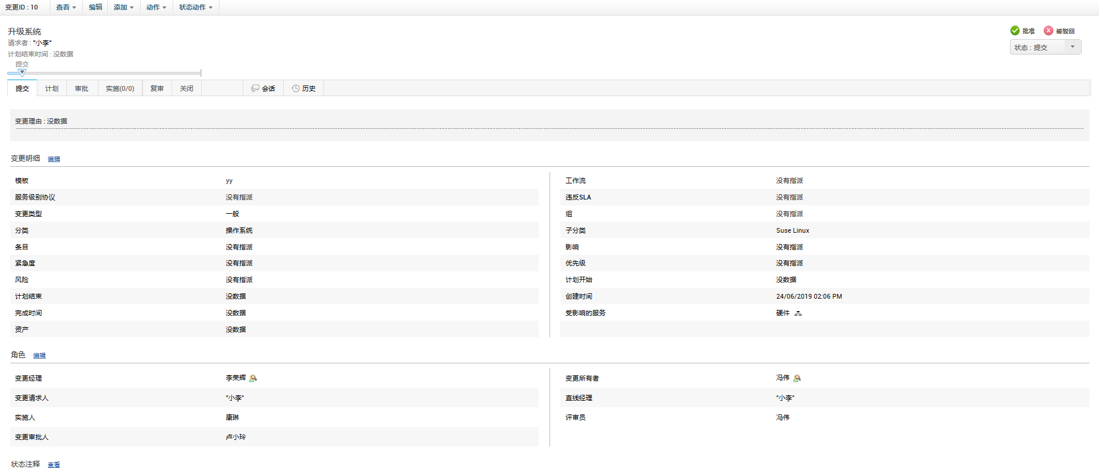This screenshot has width=1099, height=472.
Task: Click user icon beside 李荣辉
Action: click(x=253, y=378)
